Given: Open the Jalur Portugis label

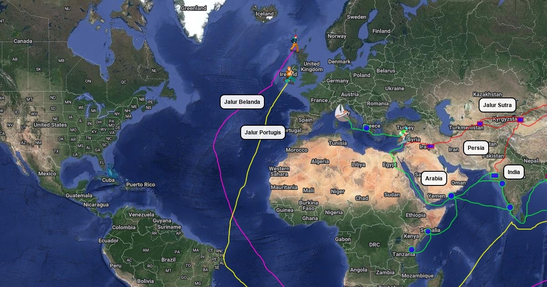Looking at the screenshot, I should [x=263, y=133].
